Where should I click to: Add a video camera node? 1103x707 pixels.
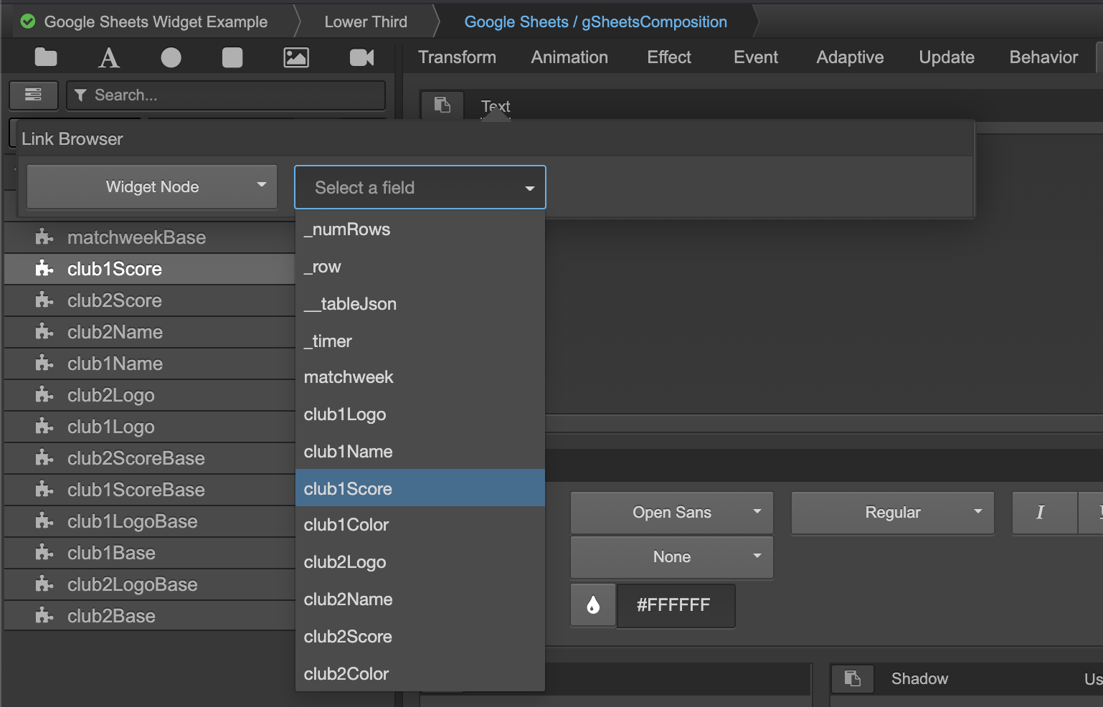[361, 57]
